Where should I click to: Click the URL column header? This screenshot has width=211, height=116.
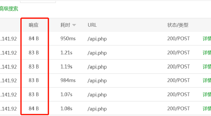[x=92, y=25]
